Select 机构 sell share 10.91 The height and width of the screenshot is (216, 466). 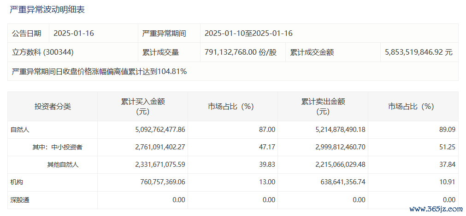[448, 182]
